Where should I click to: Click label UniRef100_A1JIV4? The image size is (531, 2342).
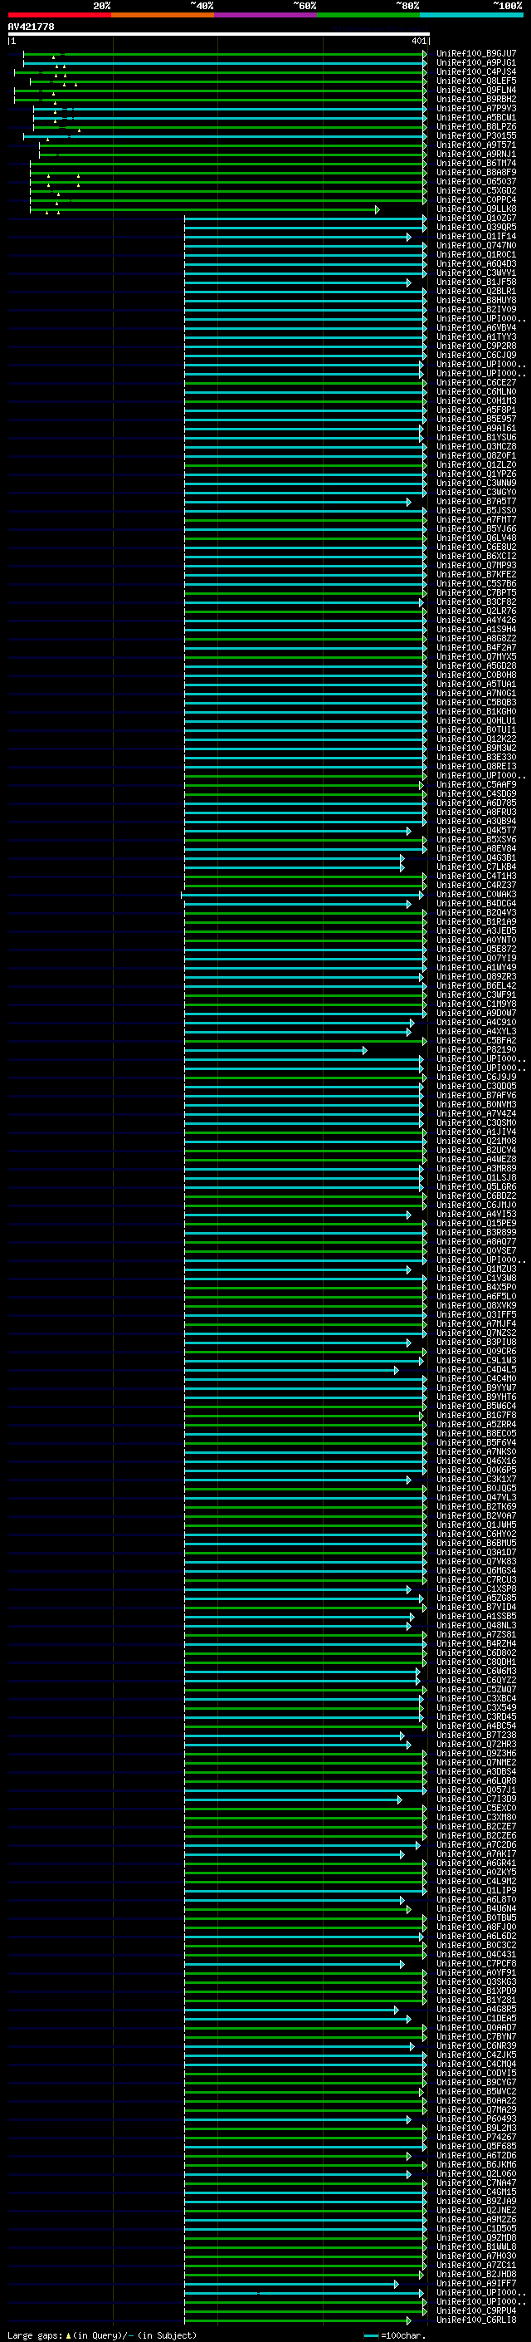(x=476, y=1132)
